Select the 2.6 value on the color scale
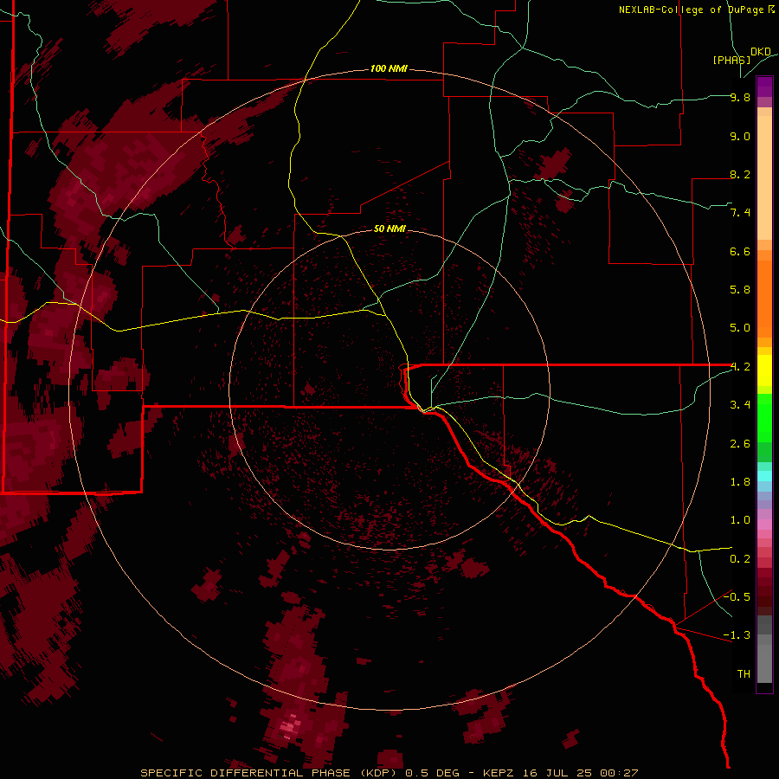Screen dimensions: 779x779 740,444
